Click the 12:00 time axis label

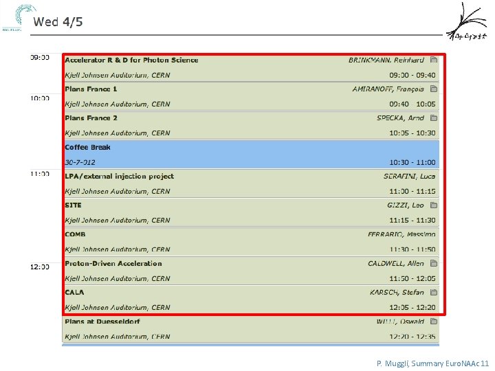click(x=40, y=267)
